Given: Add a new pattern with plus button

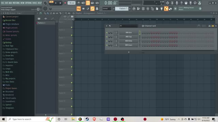Looking at the screenshot, I should 130,8.
